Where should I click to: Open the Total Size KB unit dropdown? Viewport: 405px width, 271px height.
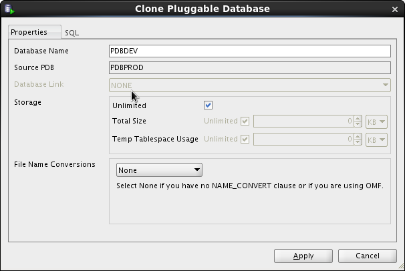[376, 121]
